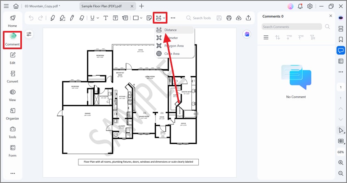
Task: Select the text comment (T) tool
Action: pyautogui.click(x=106, y=18)
